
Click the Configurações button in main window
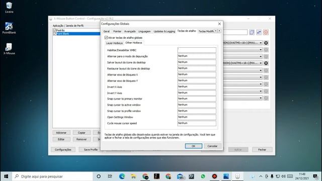click(x=63, y=150)
